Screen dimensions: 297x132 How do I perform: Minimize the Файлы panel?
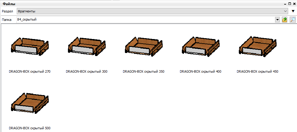285,4
